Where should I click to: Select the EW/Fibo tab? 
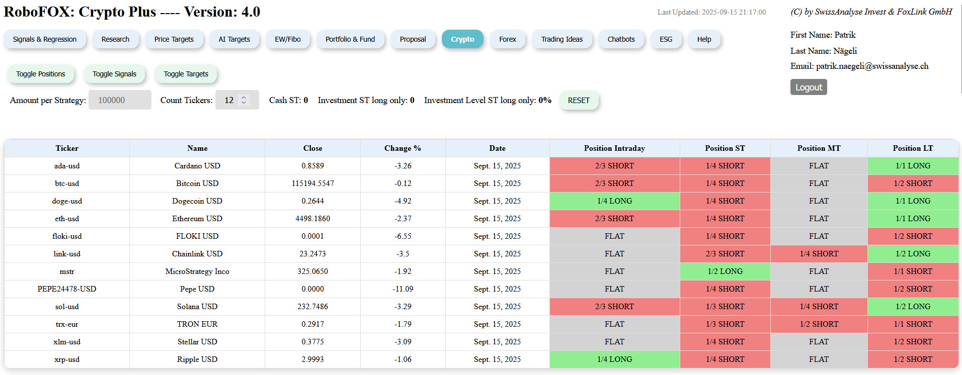[x=287, y=39]
